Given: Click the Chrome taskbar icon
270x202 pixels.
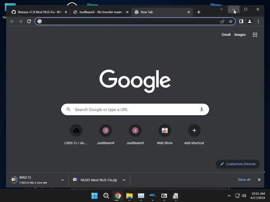Looking at the screenshot, I should tap(118, 196).
